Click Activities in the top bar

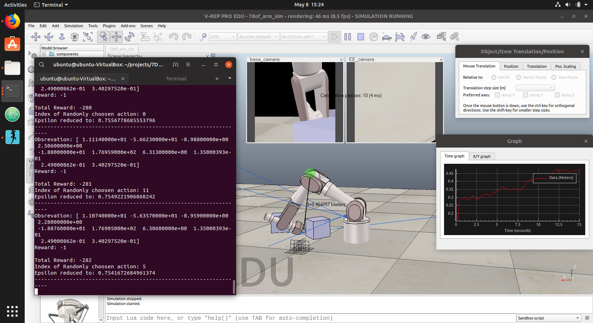point(16,5)
